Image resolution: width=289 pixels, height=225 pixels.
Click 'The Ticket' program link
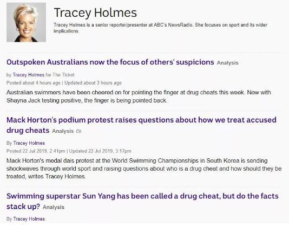(x=63, y=75)
